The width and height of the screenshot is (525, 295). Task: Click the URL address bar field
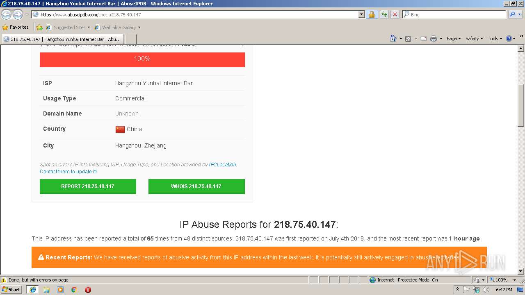[x=195, y=14]
